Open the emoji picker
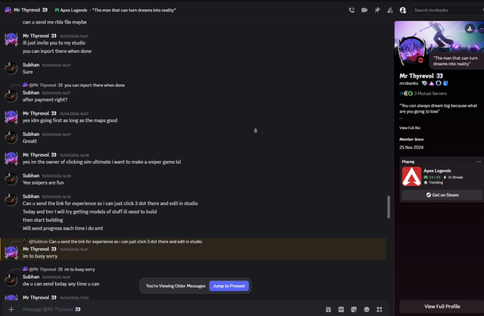Viewport: 484px width, 316px height. point(366,309)
